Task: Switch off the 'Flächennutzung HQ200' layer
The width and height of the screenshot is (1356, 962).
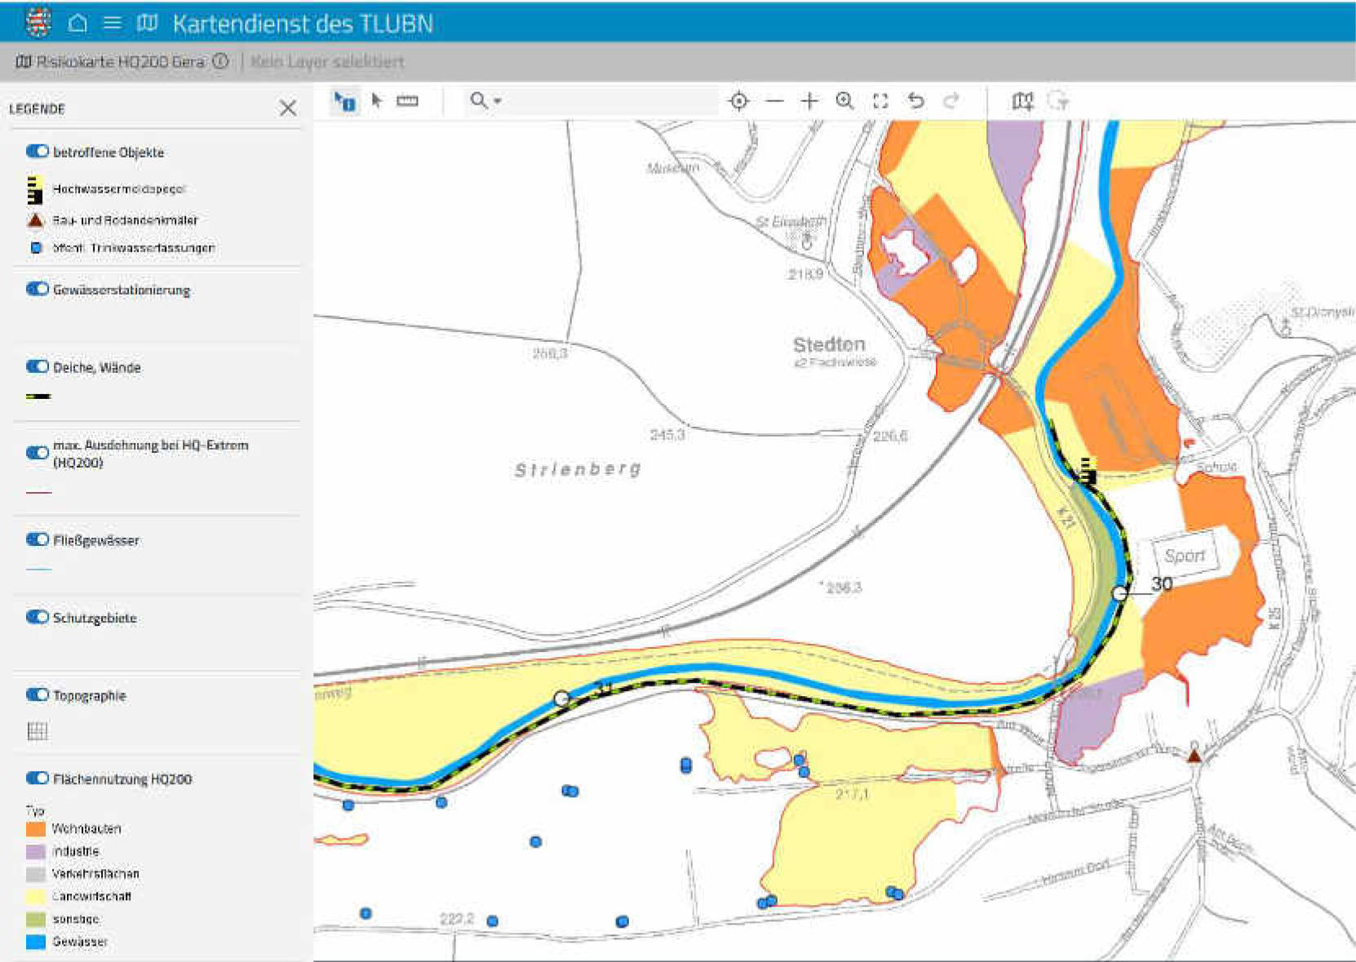Action: [38, 778]
